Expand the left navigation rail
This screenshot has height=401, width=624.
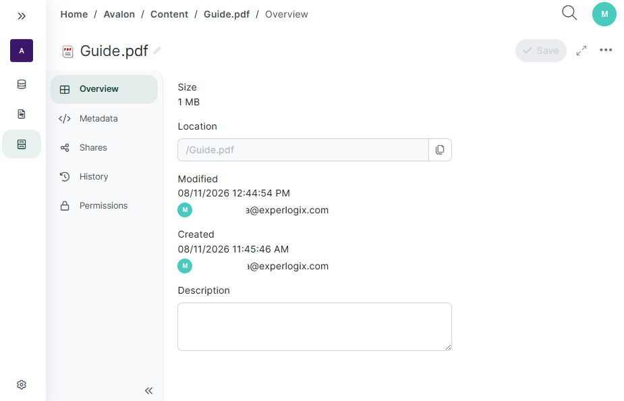click(x=22, y=16)
